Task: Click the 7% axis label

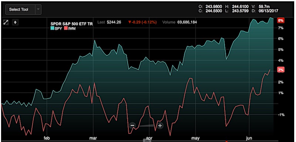Action: (281, 28)
